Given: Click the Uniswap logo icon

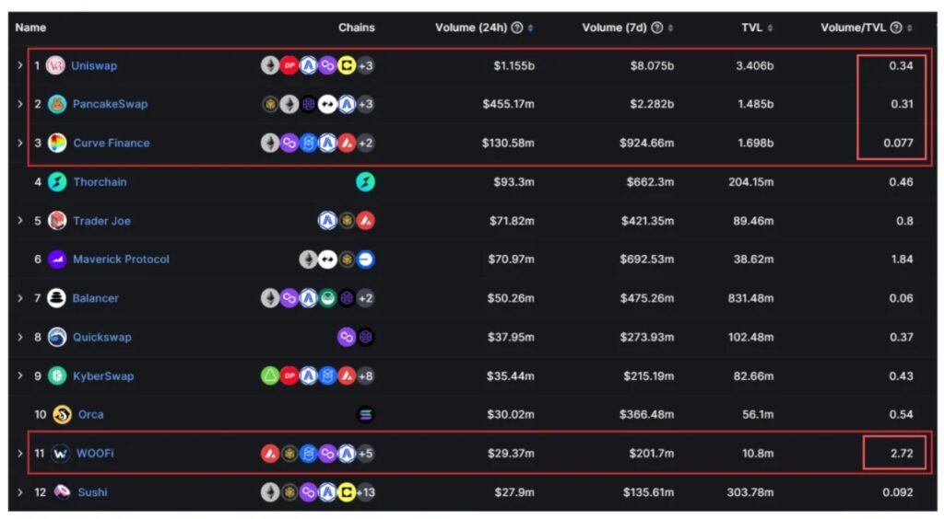Looking at the screenshot, I should (x=55, y=65).
